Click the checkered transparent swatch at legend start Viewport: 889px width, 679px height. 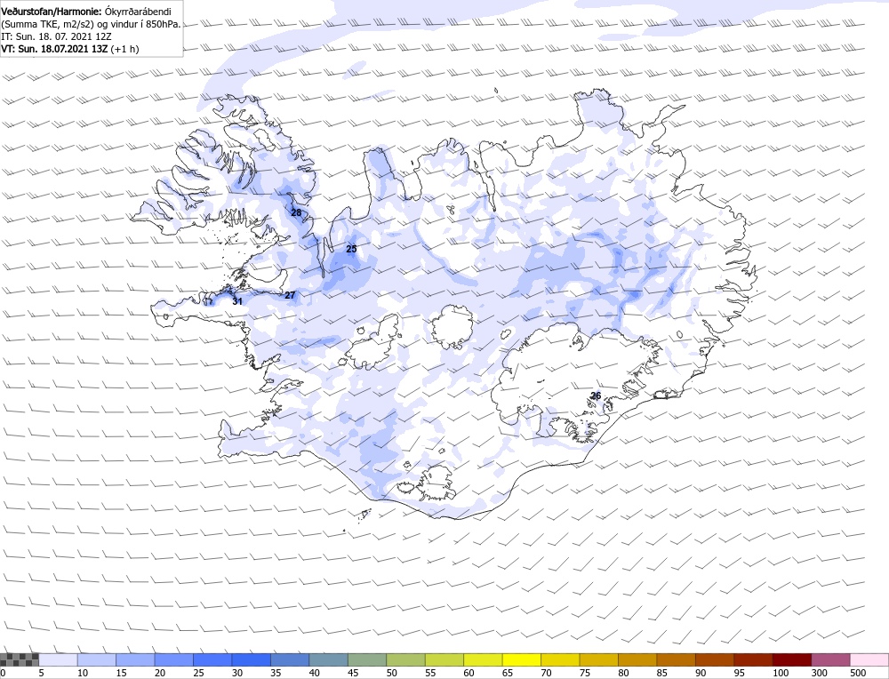20,659
